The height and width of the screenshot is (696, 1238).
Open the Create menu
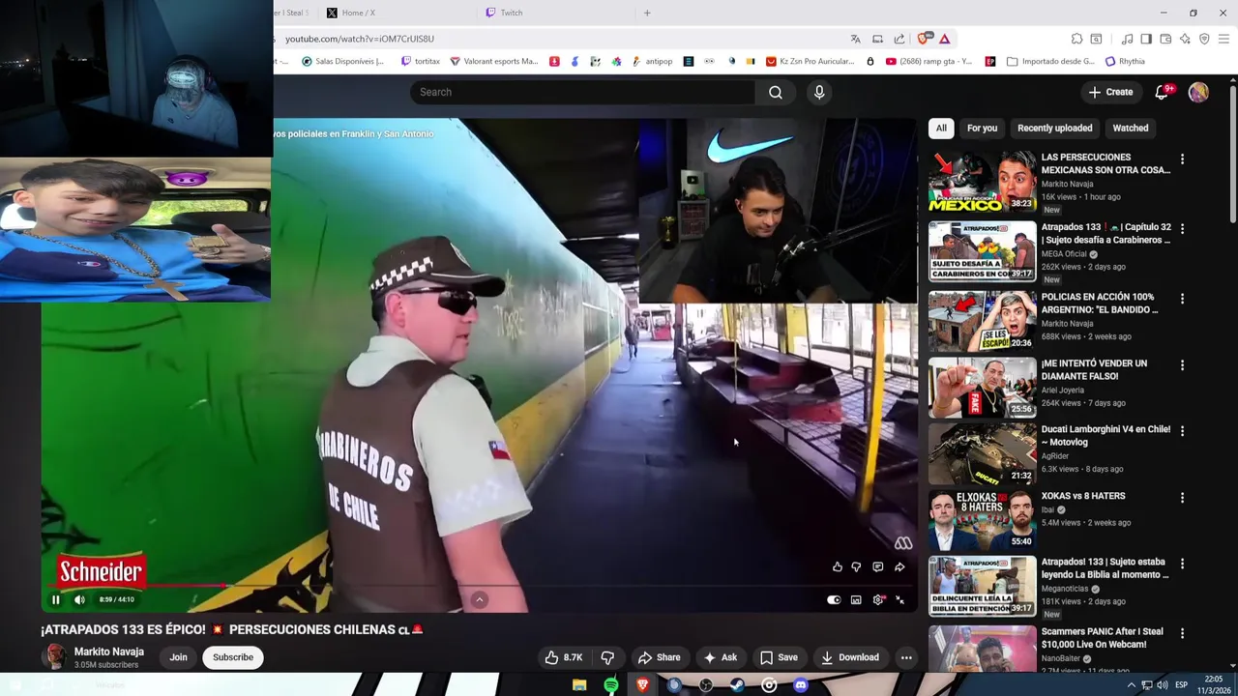pos(1110,92)
